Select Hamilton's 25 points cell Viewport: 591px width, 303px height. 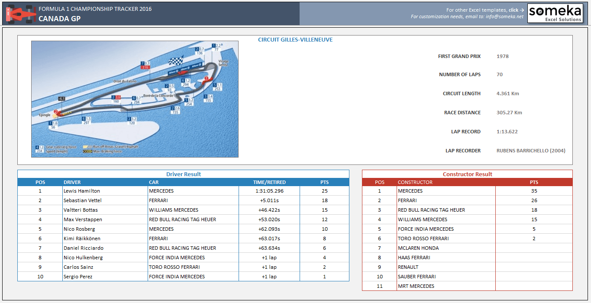coord(325,191)
